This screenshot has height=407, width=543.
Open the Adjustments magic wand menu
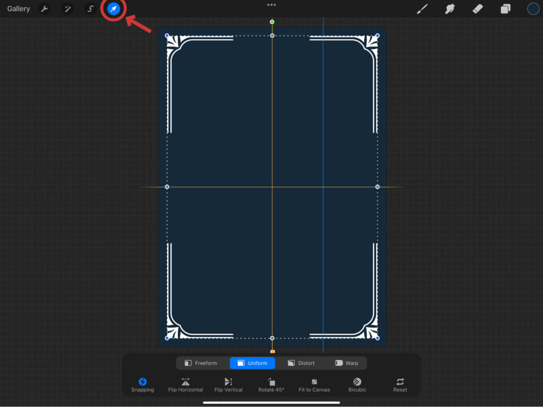click(67, 9)
